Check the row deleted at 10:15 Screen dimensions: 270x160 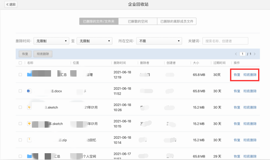coord(20,124)
